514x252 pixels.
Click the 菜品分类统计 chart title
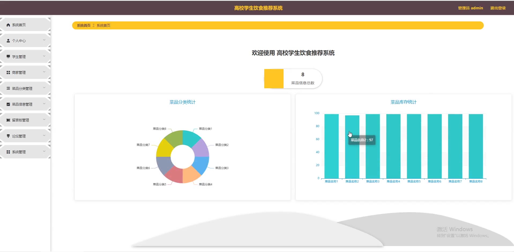click(182, 102)
